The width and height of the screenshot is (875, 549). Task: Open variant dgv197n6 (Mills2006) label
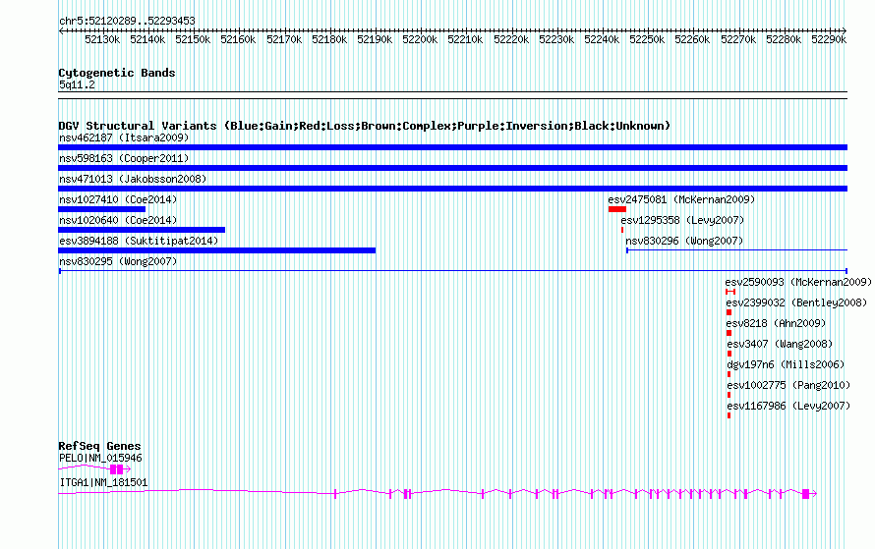tap(786, 364)
